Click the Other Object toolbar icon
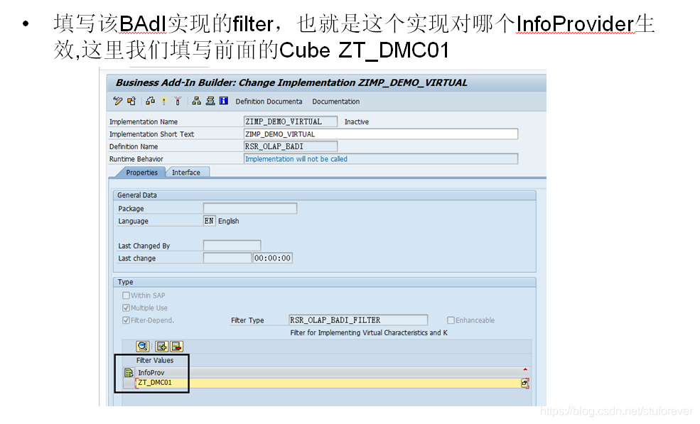 tap(131, 102)
